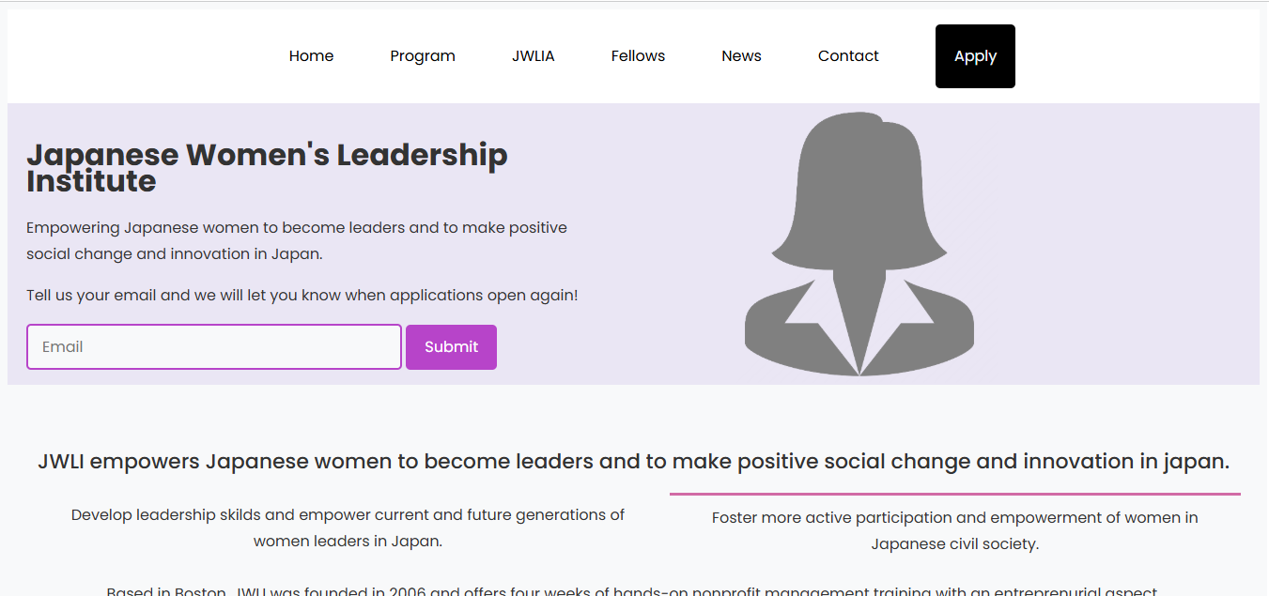Click the 'JWLI empowers Japanese women' headline
The image size is (1269, 596).
point(634,462)
